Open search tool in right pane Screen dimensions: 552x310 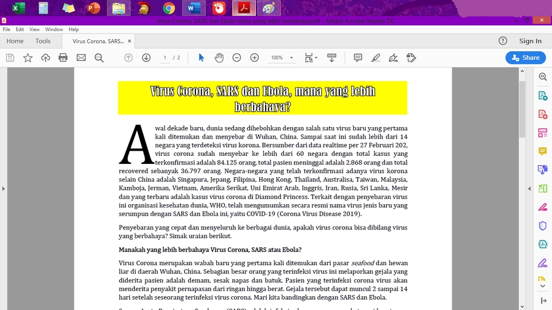542,77
